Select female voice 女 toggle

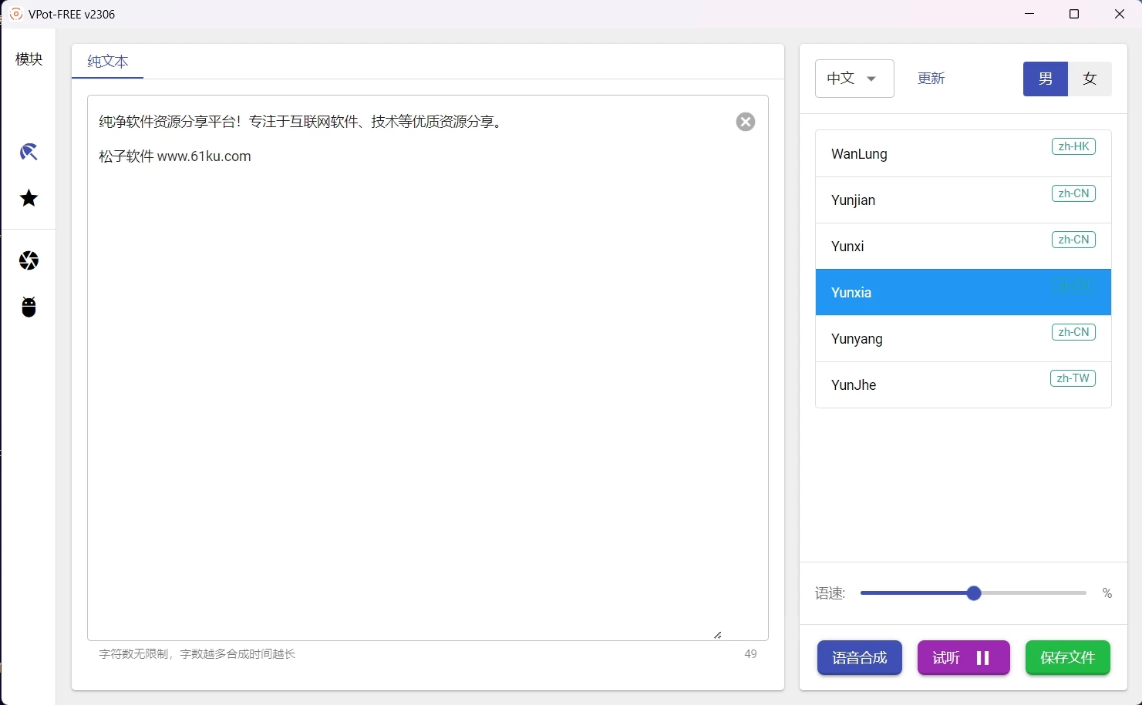[1090, 79]
